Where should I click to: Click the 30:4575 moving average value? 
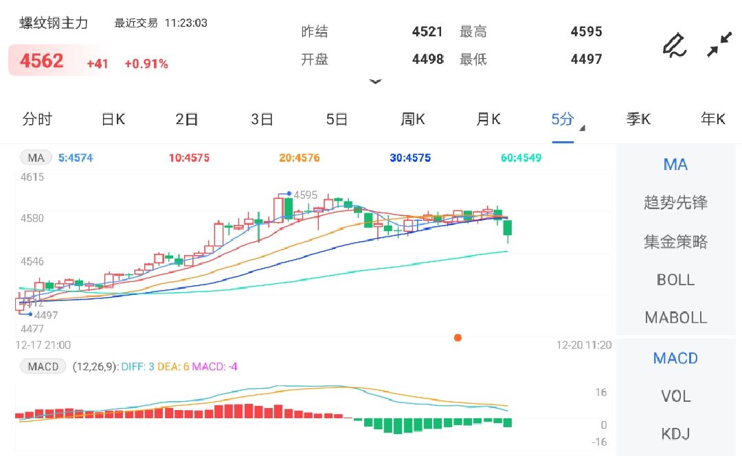410,158
